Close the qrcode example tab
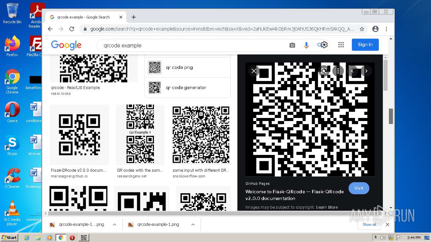 (121, 17)
